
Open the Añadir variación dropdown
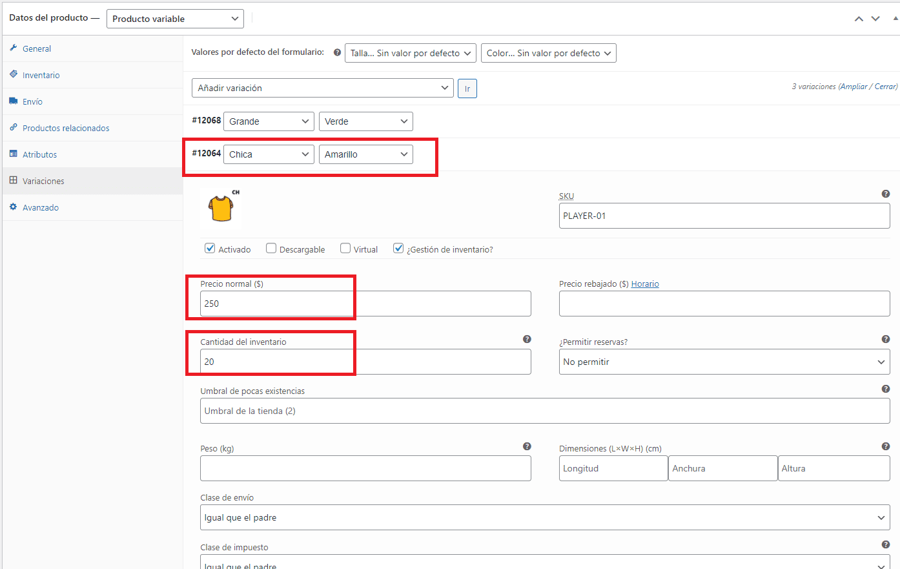pyautogui.click(x=322, y=88)
